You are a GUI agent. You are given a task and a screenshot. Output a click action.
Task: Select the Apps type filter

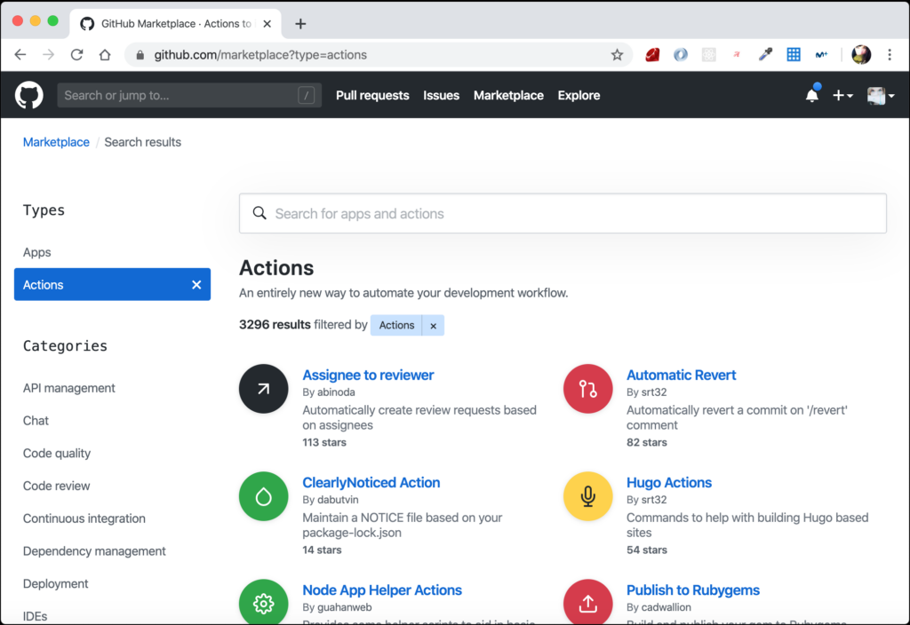pyautogui.click(x=37, y=252)
